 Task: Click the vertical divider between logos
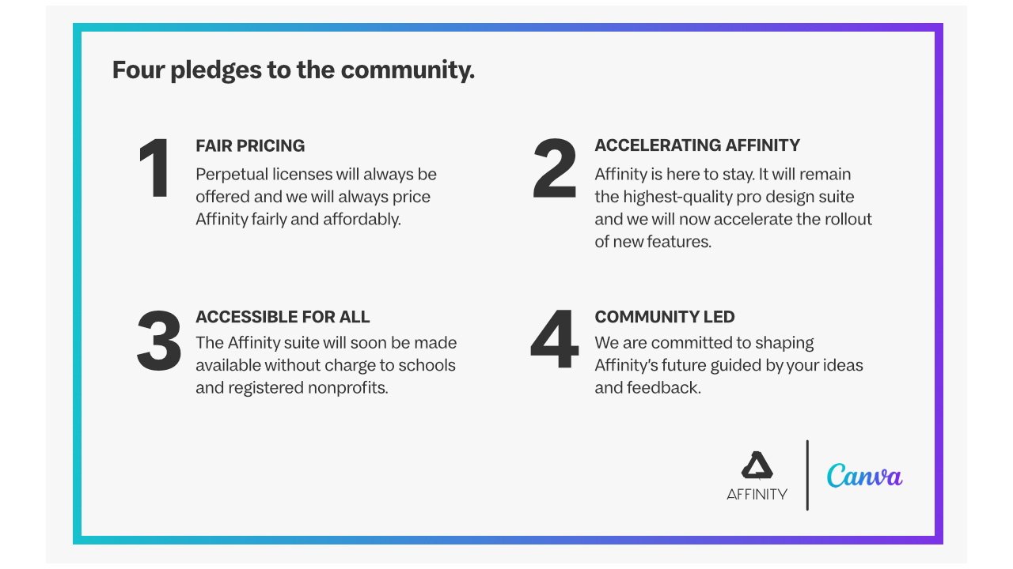pos(807,475)
